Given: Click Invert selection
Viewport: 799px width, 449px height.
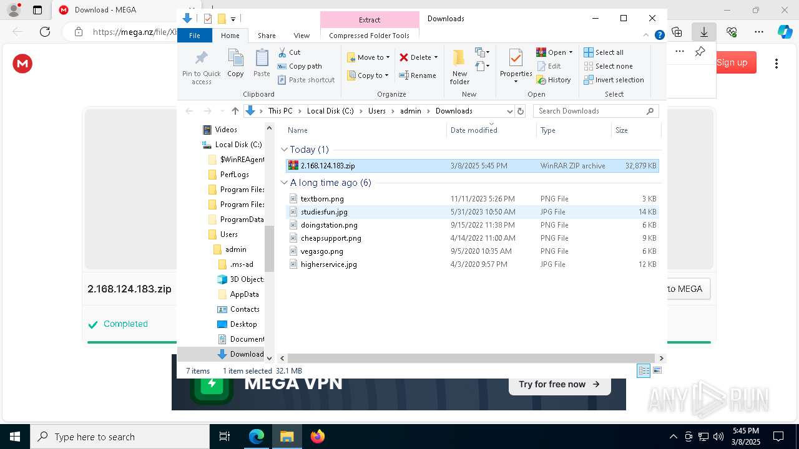Looking at the screenshot, I should (x=614, y=80).
